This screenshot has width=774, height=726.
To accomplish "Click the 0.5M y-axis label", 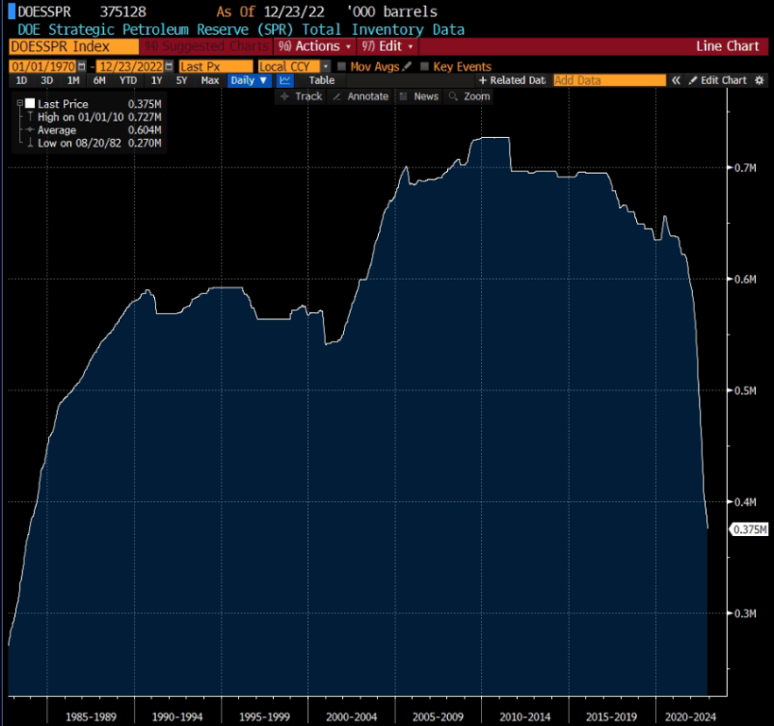I will click(746, 390).
